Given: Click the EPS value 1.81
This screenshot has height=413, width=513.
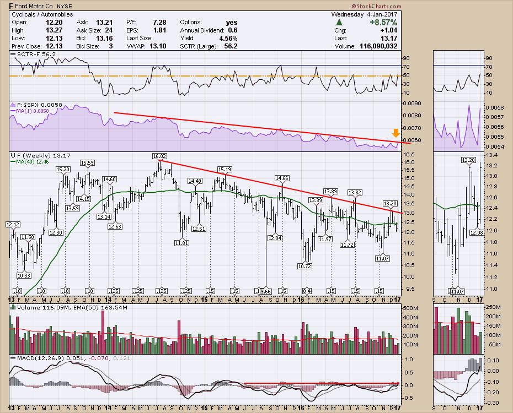Looking at the screenshot, I should pyautogui.click(x=159, y=30).
